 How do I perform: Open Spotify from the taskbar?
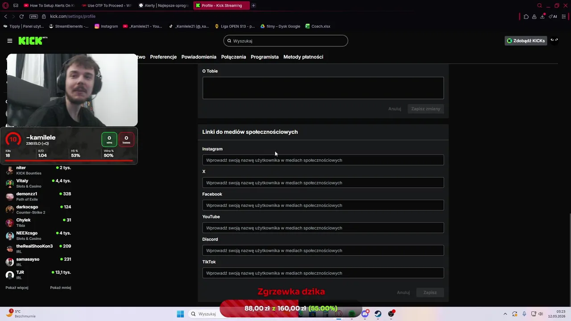tap(352, 314)
